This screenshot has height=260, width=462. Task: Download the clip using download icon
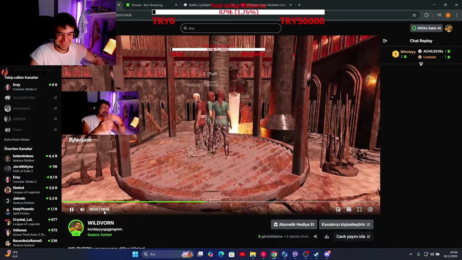coord(327,237)
